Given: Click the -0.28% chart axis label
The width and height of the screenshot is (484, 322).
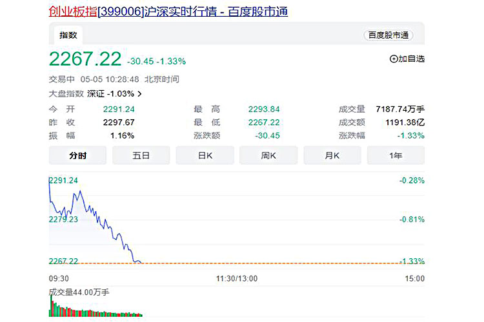Looking at the screenshot, I should 412,180.
